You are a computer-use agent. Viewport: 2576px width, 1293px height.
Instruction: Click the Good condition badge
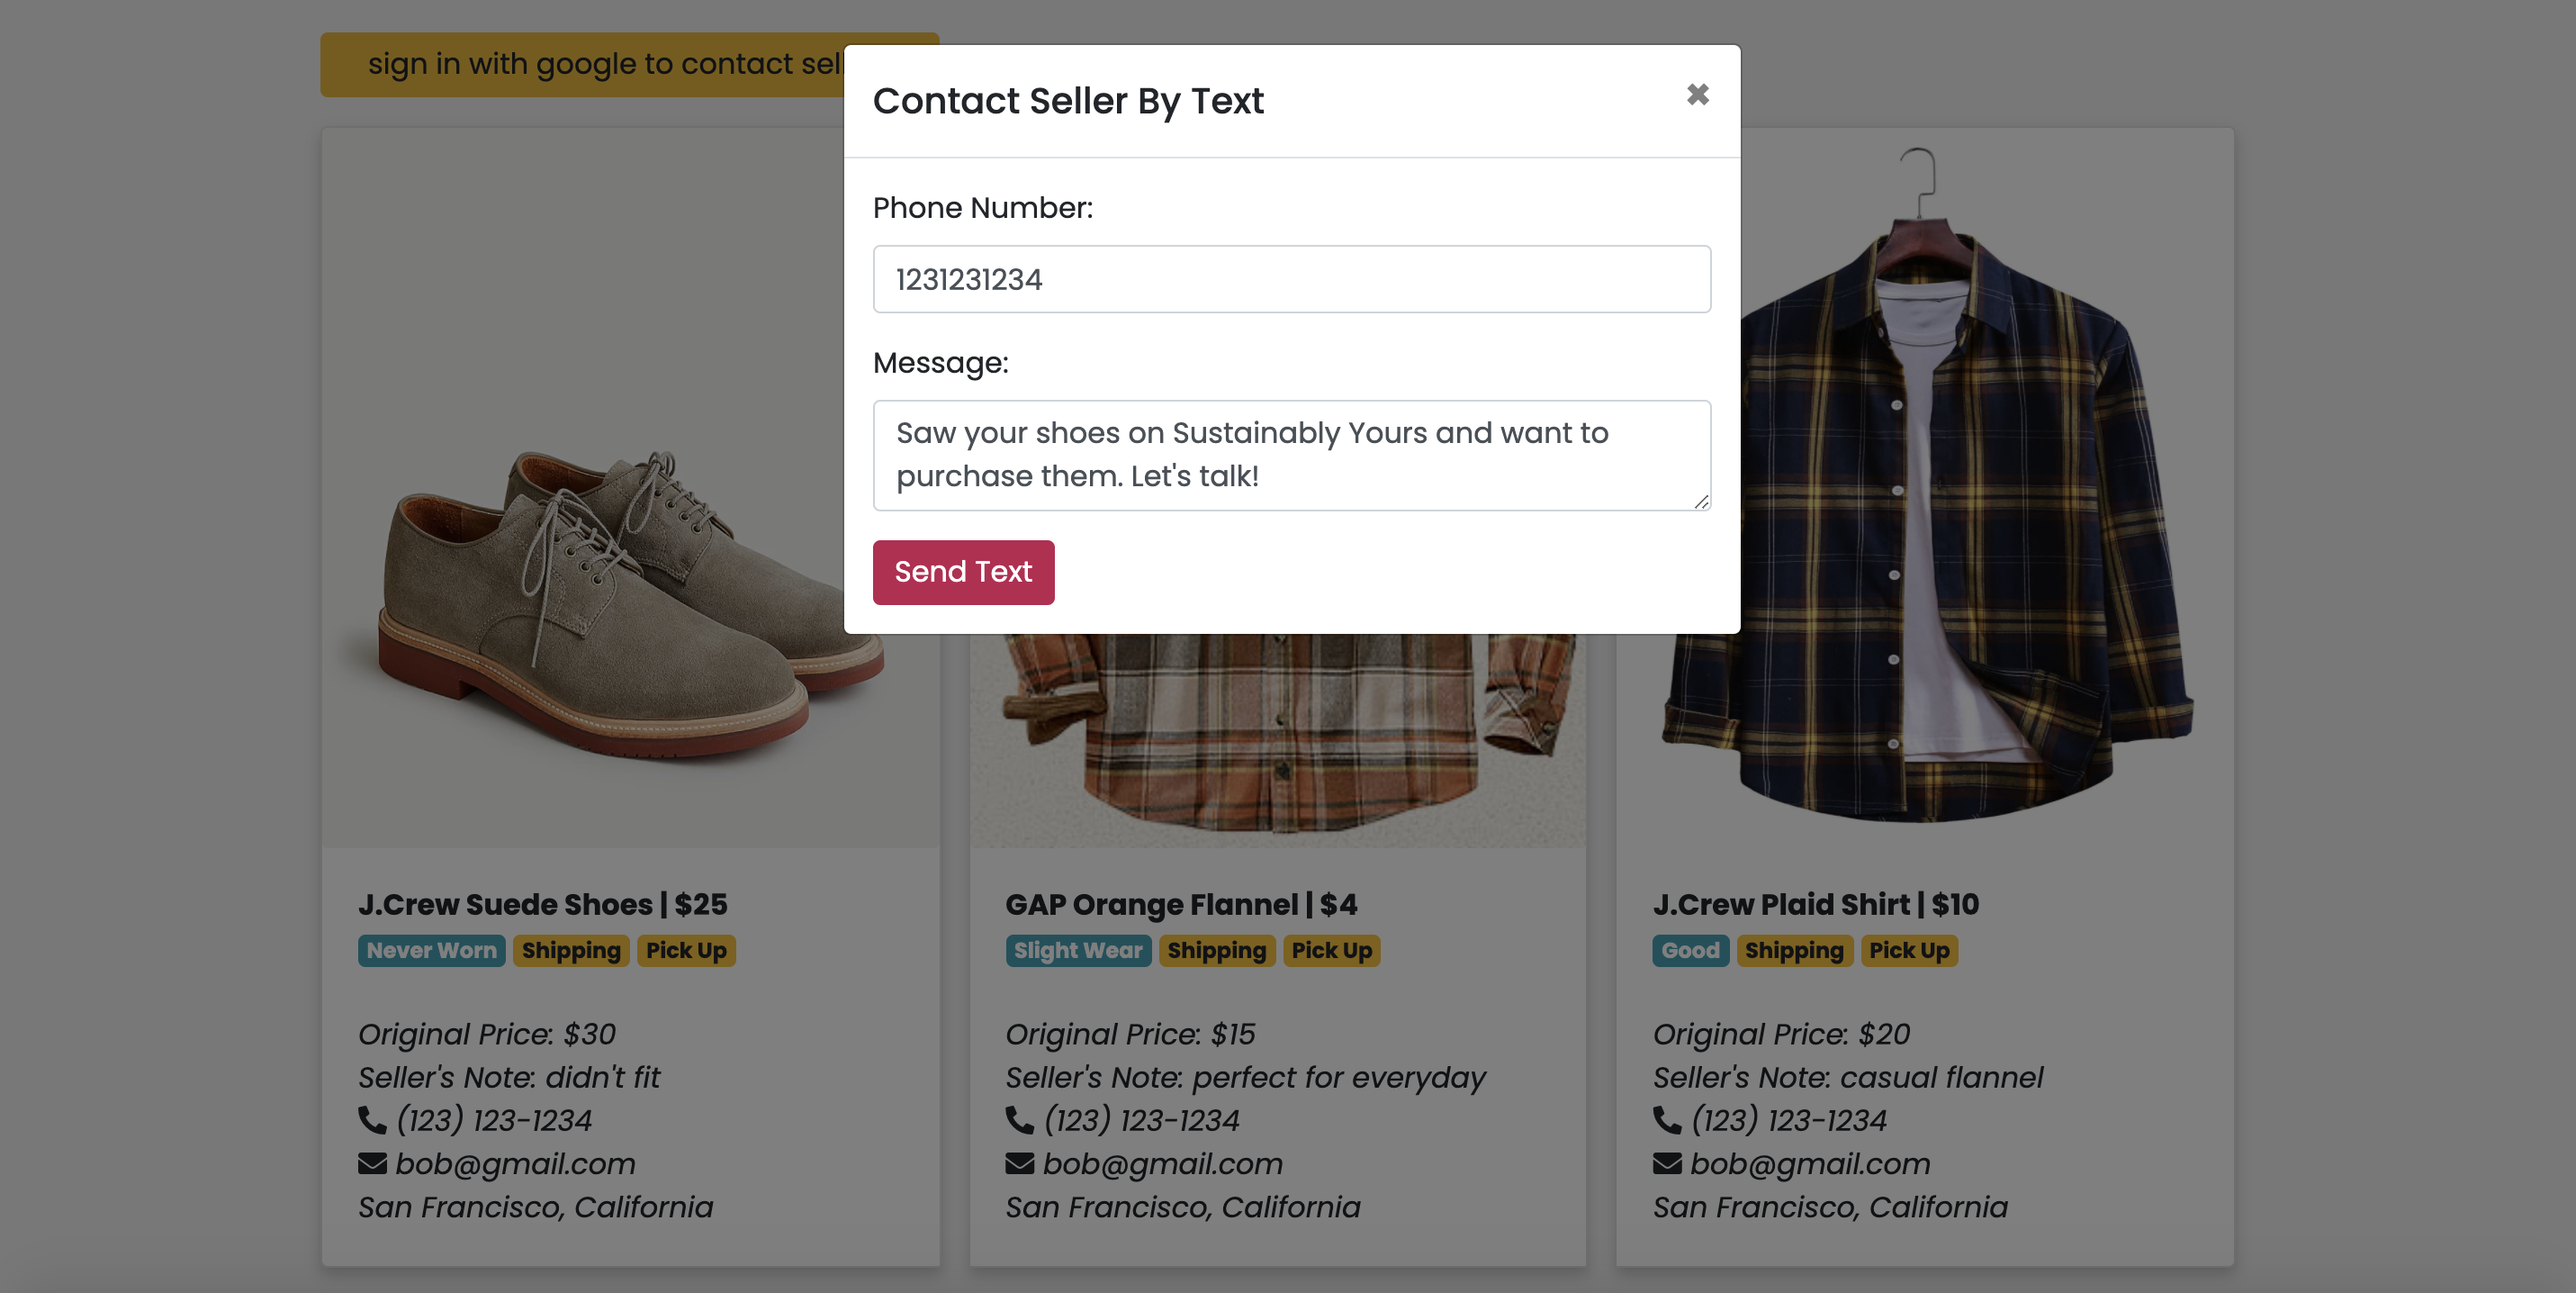pos(1690,950)
